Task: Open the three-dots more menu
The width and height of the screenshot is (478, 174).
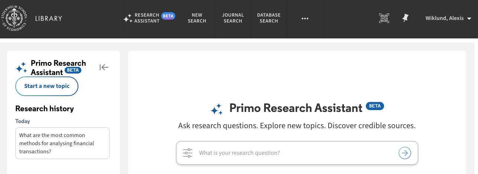Action: (305, 18)
